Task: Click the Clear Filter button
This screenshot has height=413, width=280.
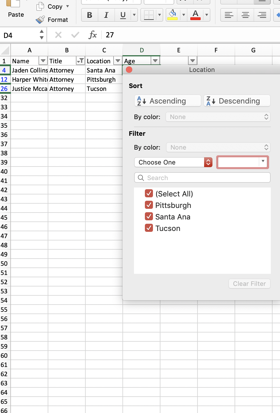Action: [x=249, y=284]
